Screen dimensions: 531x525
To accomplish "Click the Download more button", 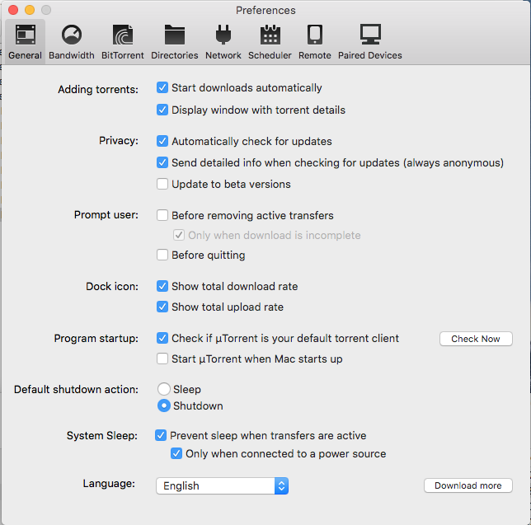I will (x=468, y=485).
